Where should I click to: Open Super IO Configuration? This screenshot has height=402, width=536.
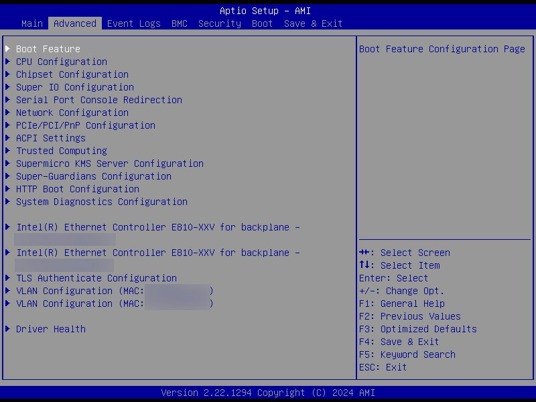tap(74, 86)
